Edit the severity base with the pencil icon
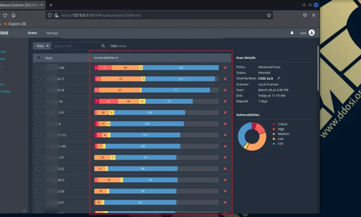The image size is (361, 217). [279, 78]
